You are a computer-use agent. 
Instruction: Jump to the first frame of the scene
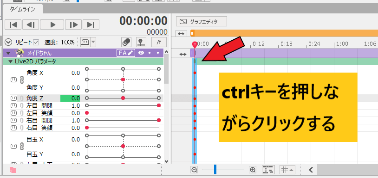coord(13,25)
